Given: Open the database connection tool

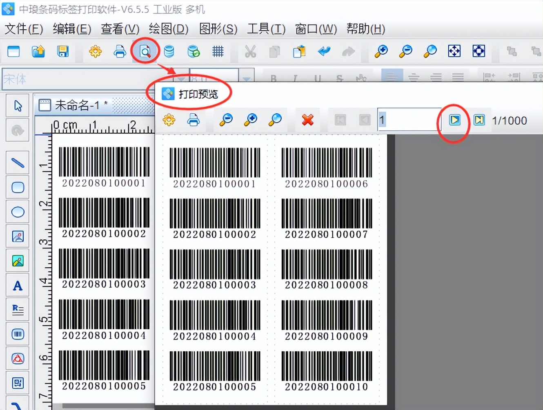Looking at the screenshot, I should tap(169, 51).
